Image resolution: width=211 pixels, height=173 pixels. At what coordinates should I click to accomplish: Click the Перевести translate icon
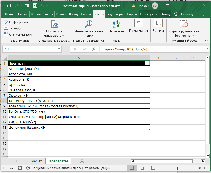click(116, 24)
